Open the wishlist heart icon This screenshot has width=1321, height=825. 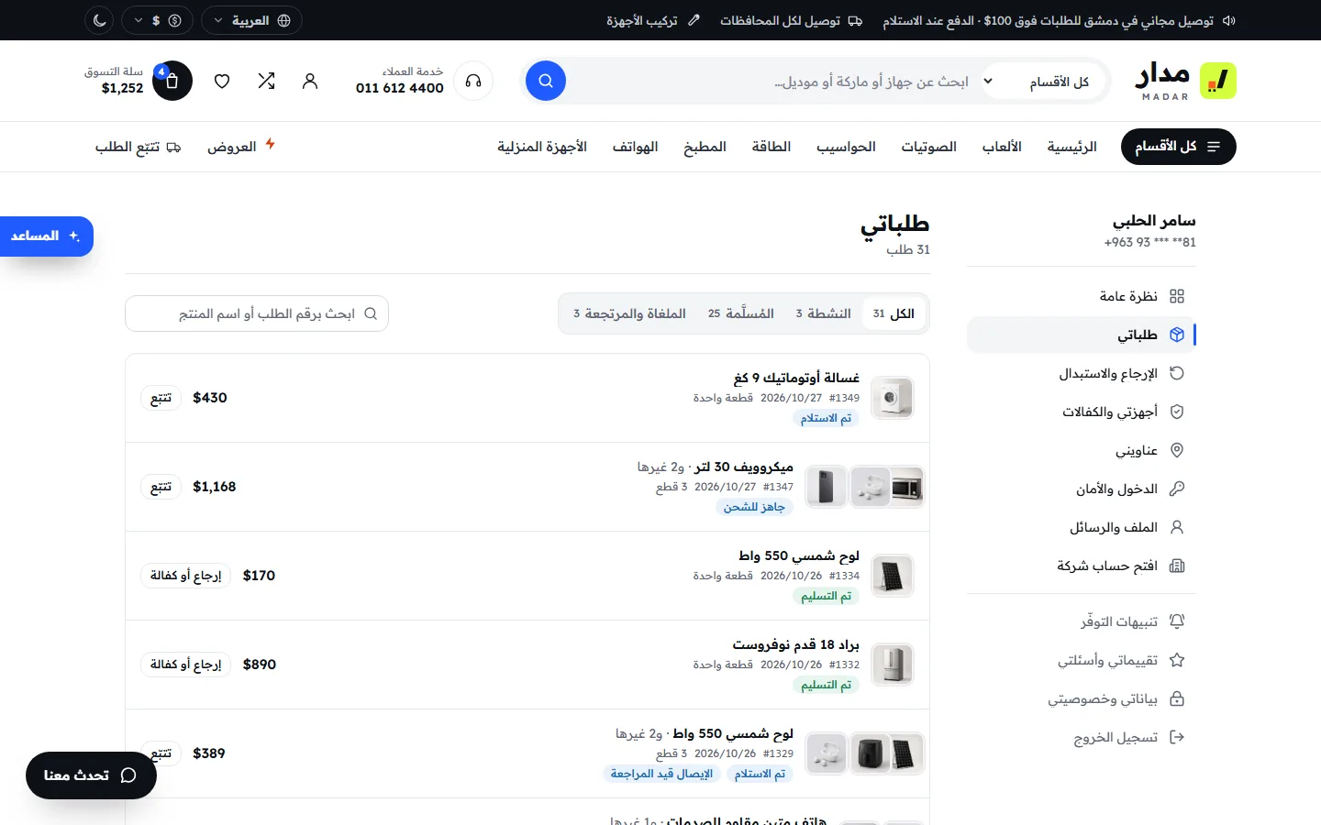tap(222, 81)
